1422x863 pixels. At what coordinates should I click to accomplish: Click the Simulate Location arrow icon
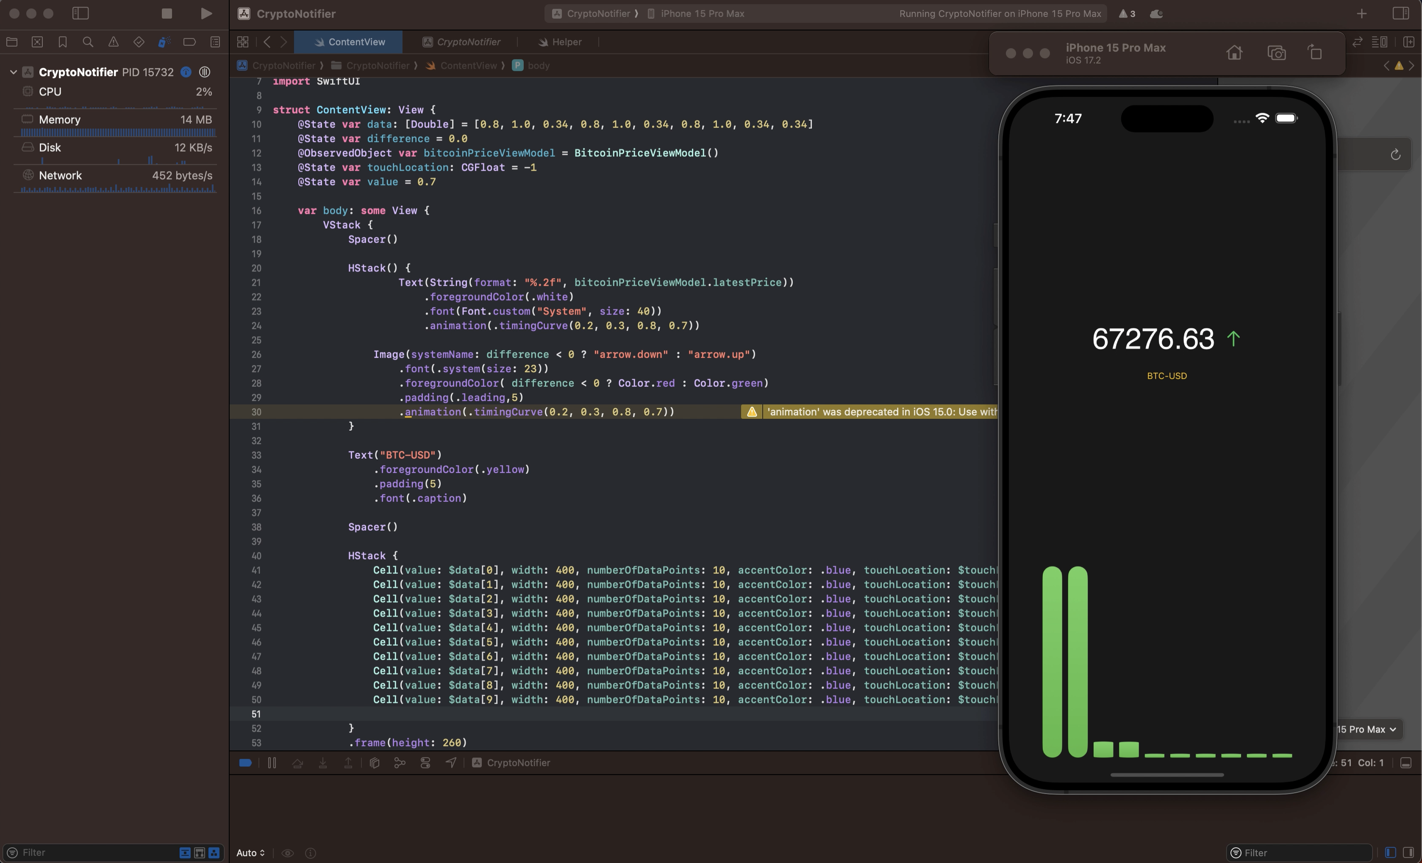pos(451,763)
